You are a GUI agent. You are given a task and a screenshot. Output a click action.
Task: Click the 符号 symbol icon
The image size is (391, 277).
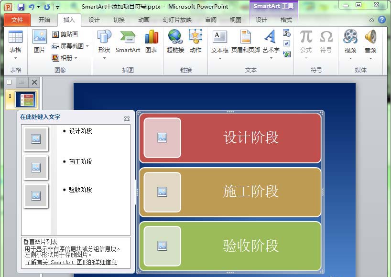click(326, 37)
